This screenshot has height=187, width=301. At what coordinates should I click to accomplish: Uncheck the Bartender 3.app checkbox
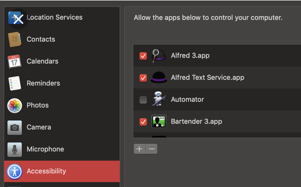click(143, 122)
